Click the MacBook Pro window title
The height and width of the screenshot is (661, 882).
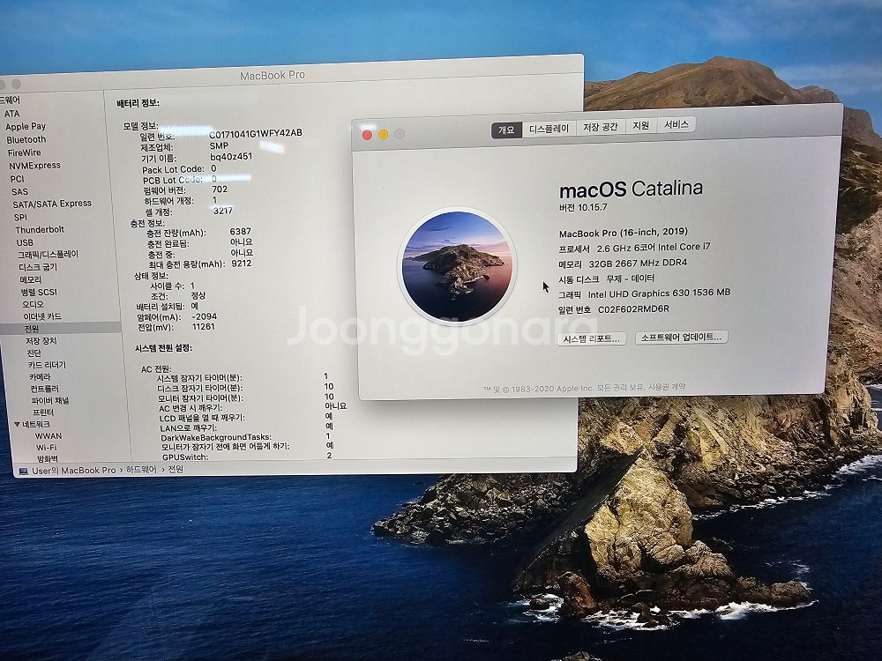(x=273, y=75)
